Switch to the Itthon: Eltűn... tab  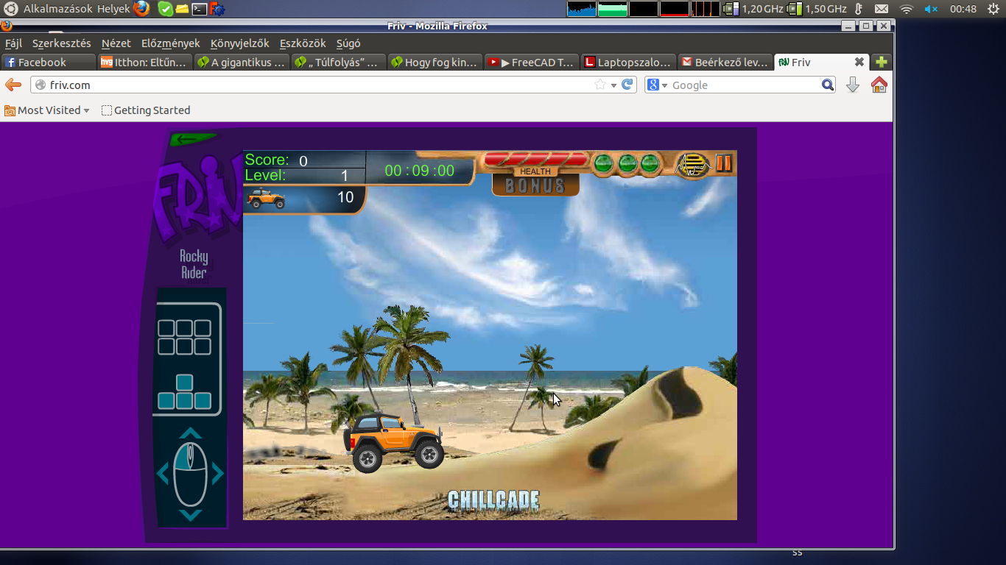point(145,63)
